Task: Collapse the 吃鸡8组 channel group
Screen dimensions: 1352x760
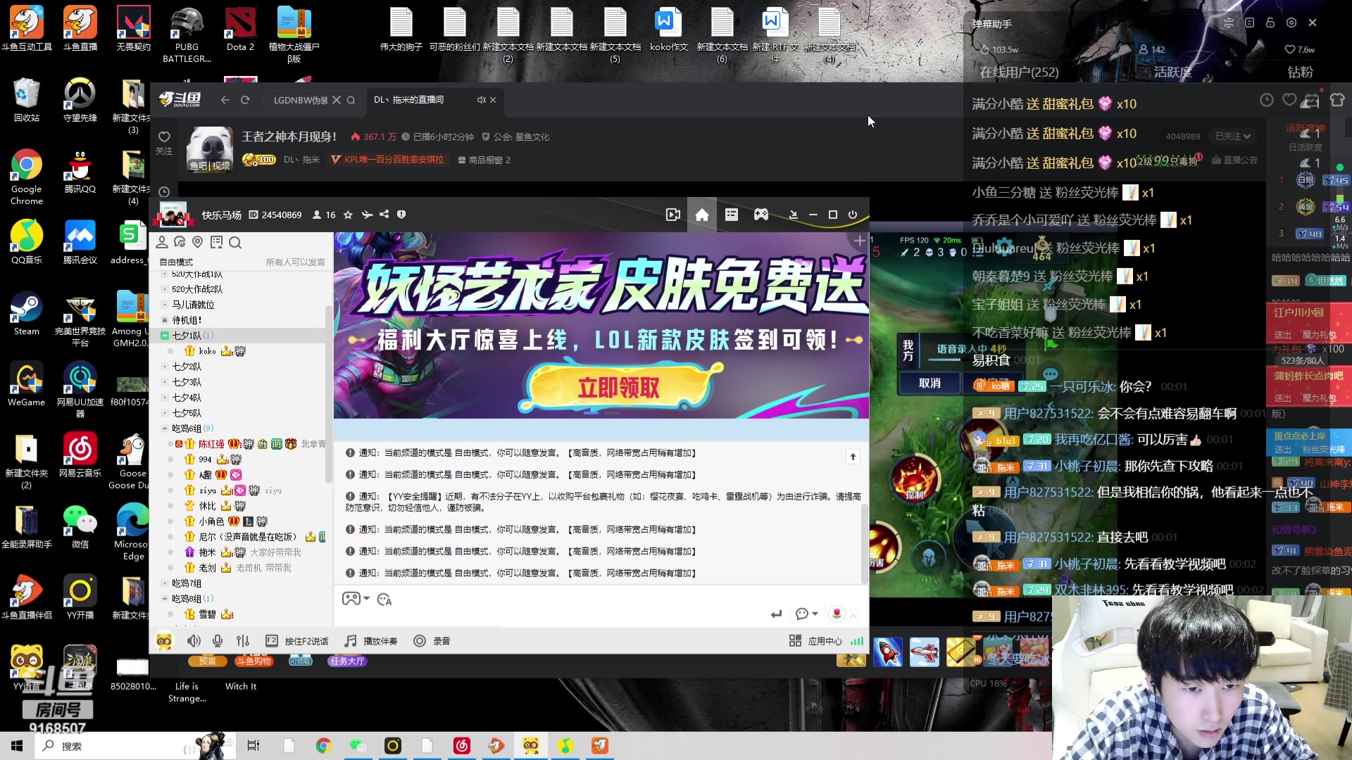Action: [165, 599]
